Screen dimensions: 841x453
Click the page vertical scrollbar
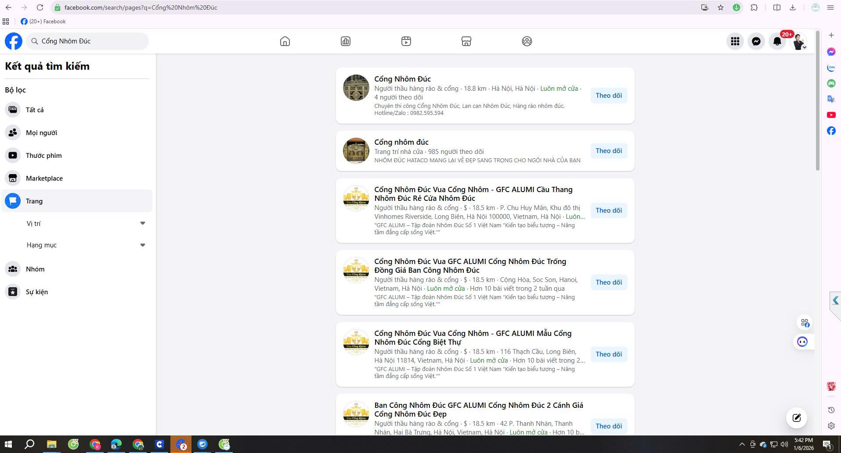click(818, 101)
